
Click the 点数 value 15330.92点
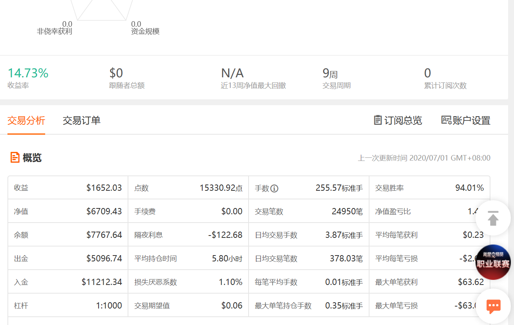click(x=221, y=188)
